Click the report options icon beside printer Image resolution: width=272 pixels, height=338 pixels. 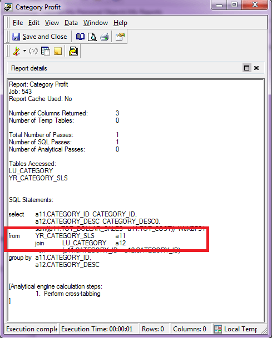(120, 37)
